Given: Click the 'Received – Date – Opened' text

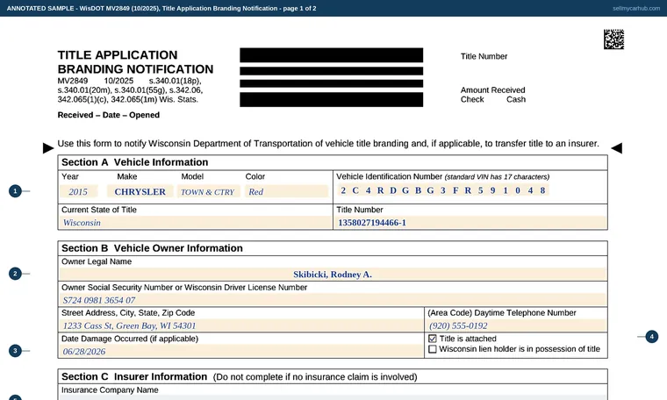Looking at the screenshot, I should pos(109,115).
